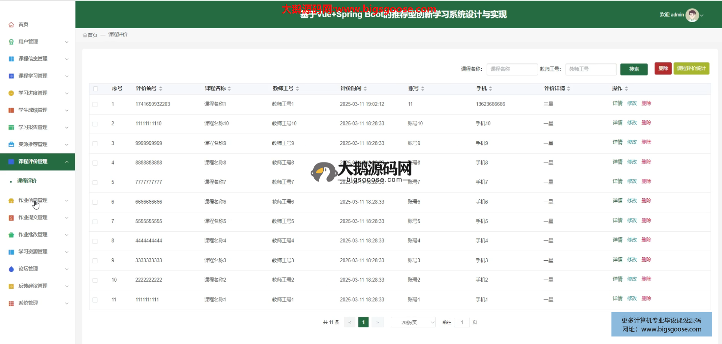
Task: Click the 资源推荐管理 sidebar icon
Action: 11,145
